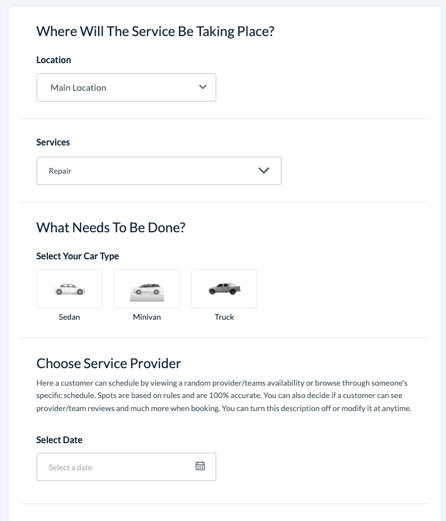Click the 'Select Your Car Type' label
The image size is (446, 521).
pos(78,256)
